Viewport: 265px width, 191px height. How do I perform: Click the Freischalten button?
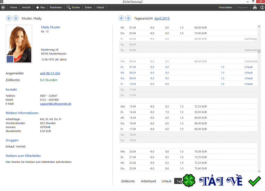pos(225,7)
